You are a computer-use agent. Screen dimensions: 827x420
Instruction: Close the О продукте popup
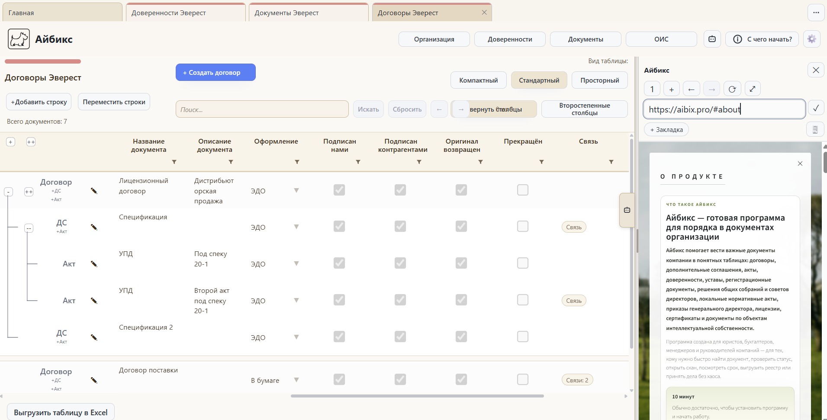click(800, 164)
